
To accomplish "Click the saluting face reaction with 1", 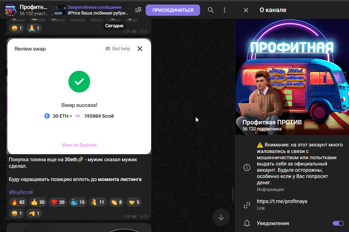I will point(34,213).
